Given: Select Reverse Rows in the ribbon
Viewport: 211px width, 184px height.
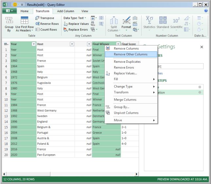Looking at the screenshot, I should click(47, 24).
